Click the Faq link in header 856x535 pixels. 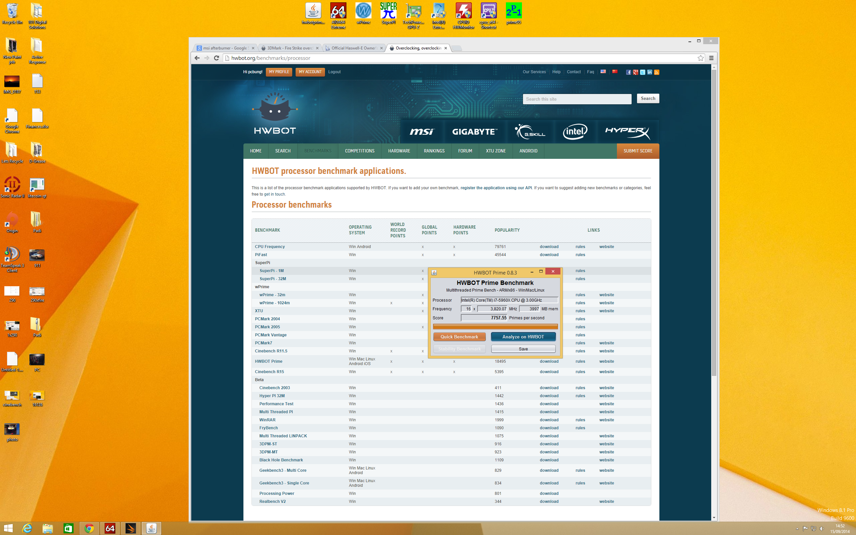click(x=591, y=72)
